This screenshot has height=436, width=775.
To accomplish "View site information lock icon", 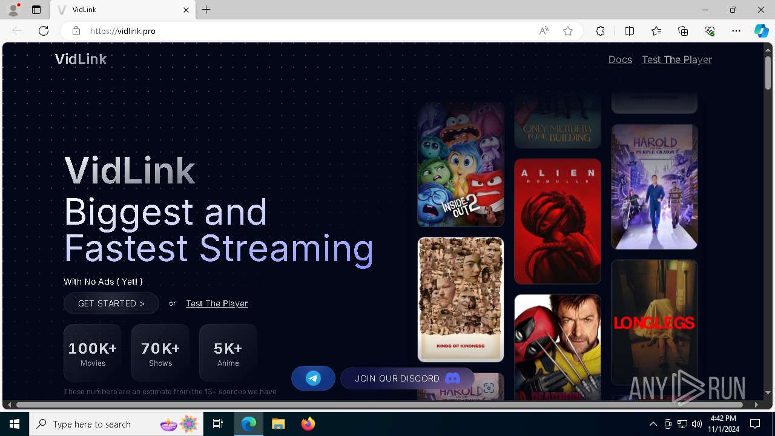I will (76, 31).
